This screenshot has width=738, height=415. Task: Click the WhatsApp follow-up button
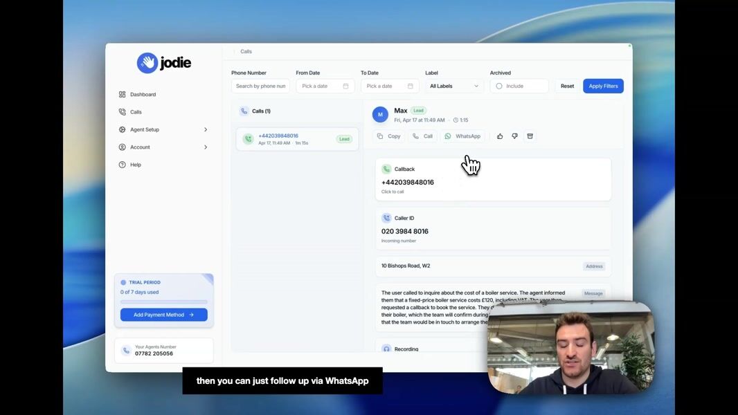(462, 136)
